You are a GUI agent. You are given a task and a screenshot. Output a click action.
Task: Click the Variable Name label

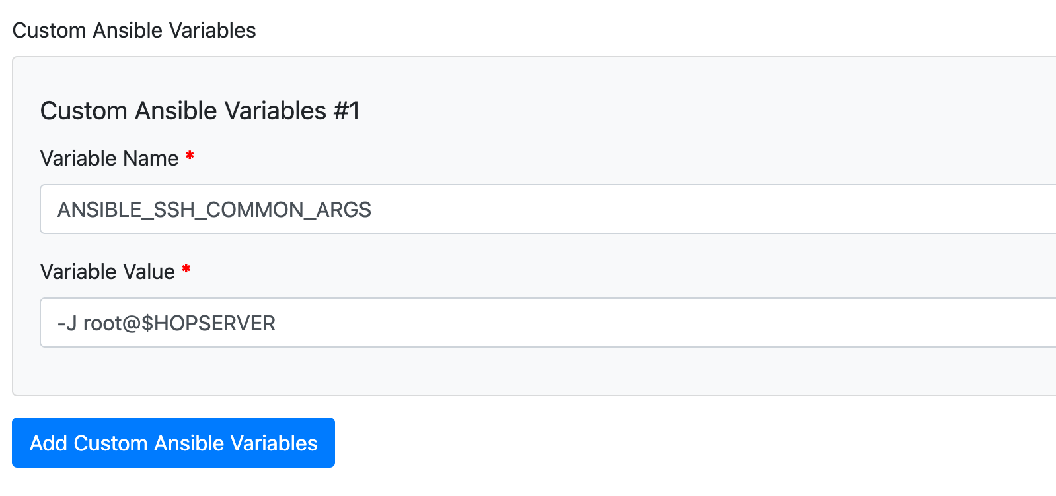[x=109, y=158]
